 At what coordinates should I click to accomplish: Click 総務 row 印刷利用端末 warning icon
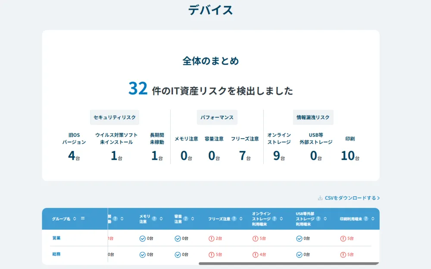point(343,255)
